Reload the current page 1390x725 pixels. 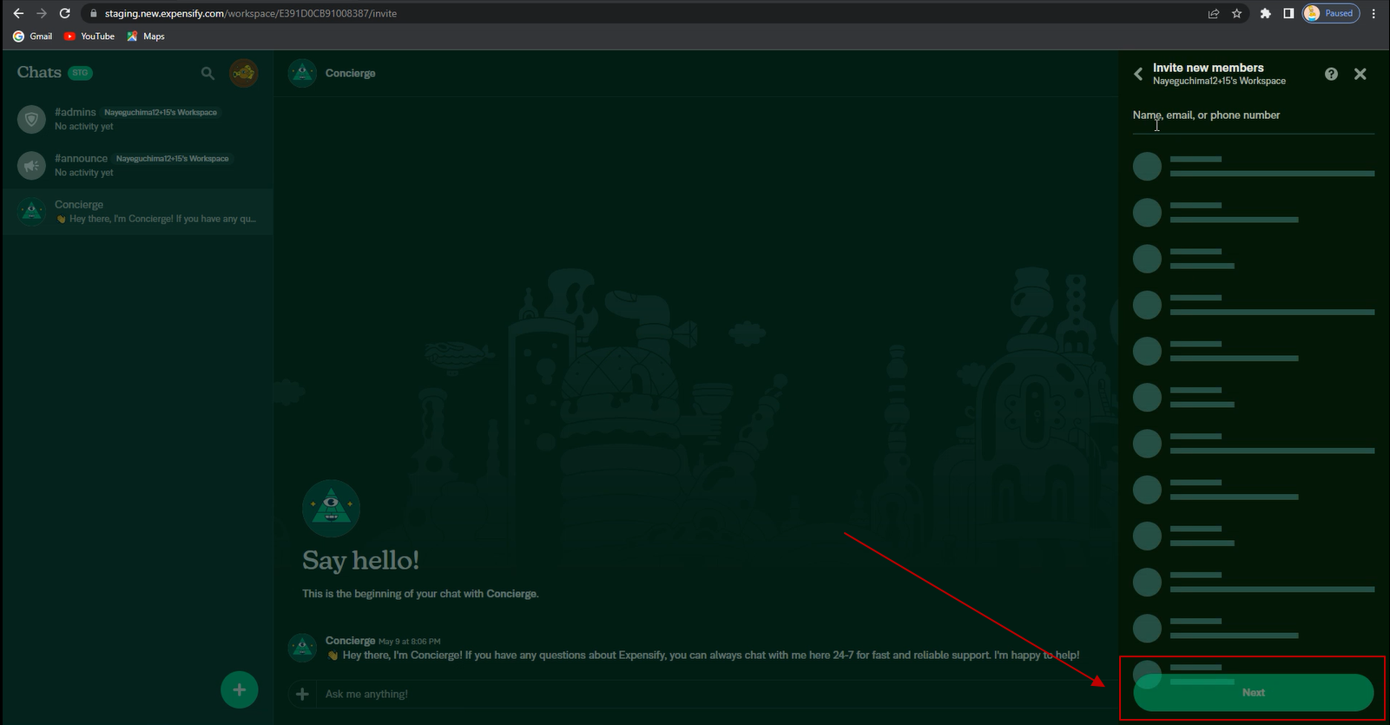coord(64,13)
